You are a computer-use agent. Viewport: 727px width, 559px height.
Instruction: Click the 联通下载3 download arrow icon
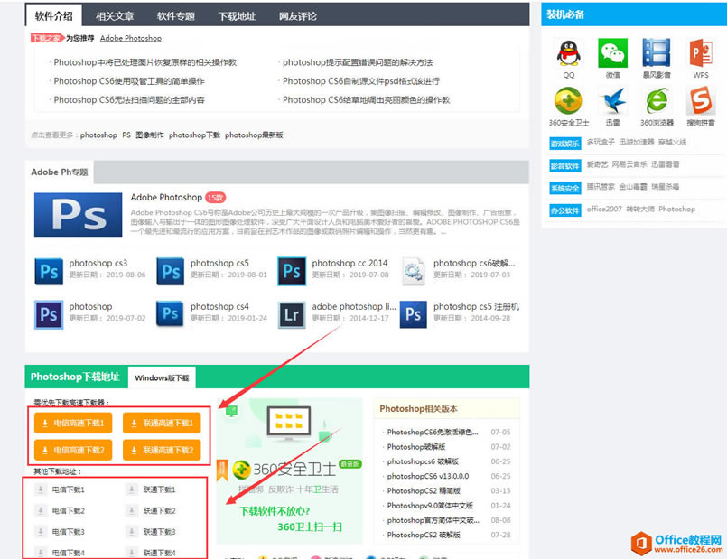click(x=132, y=531)
